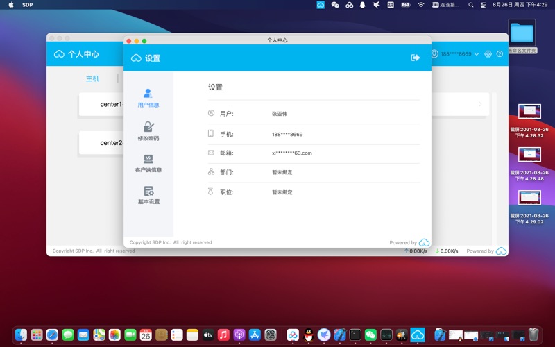Click WeChat icon in the menu bar
Viewport: 555px width, 347px height.
coord(336,5)
